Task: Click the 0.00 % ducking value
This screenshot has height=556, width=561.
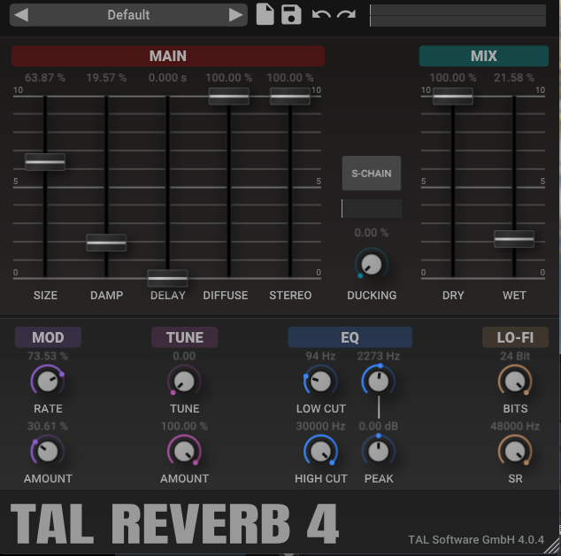Action: coord(372,233)
